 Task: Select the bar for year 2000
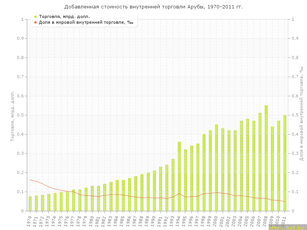coord(216,168)
